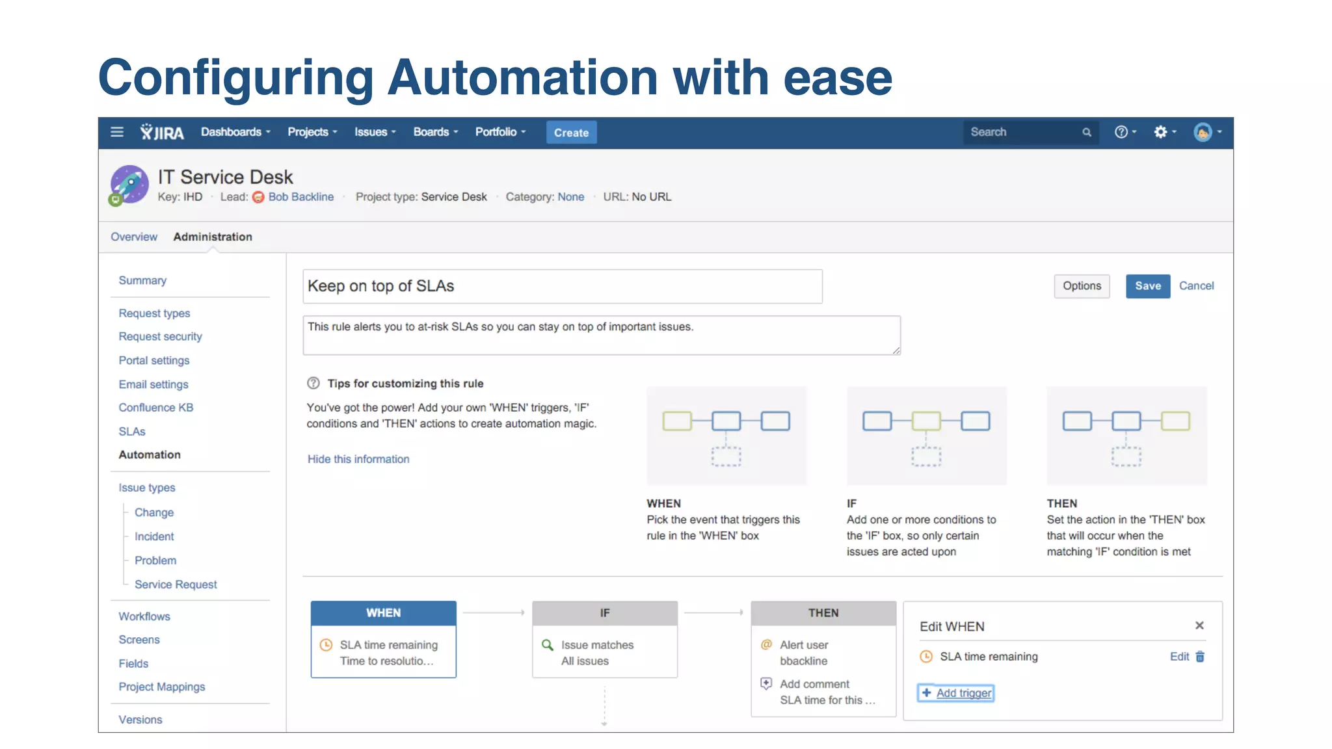Select the IF box header
The width and height of the screenshot is (1332, 749).
coord(605,613)
